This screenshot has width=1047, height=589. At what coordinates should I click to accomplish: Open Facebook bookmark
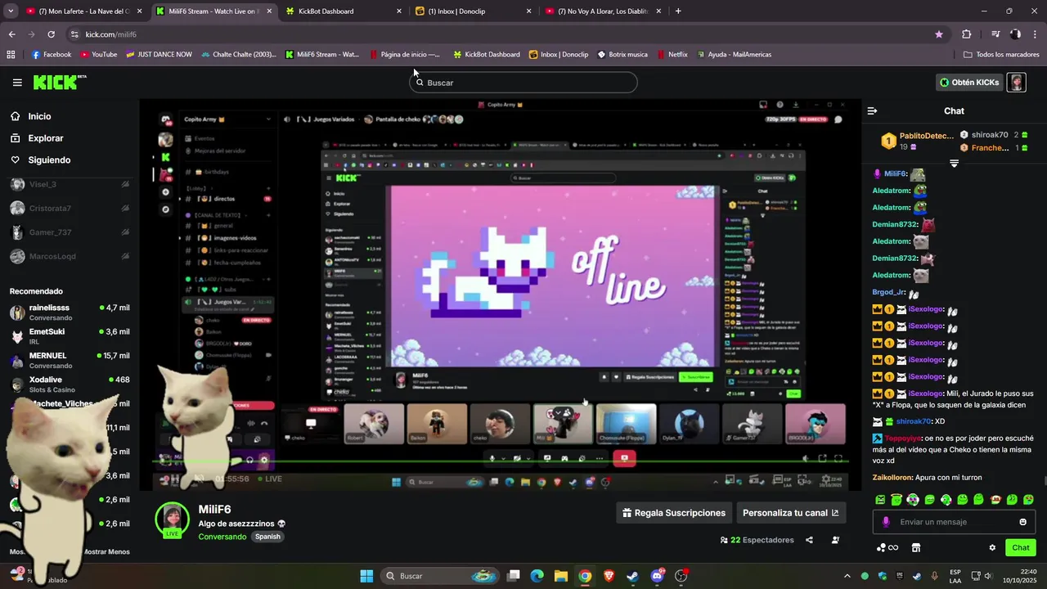(52, 55)
